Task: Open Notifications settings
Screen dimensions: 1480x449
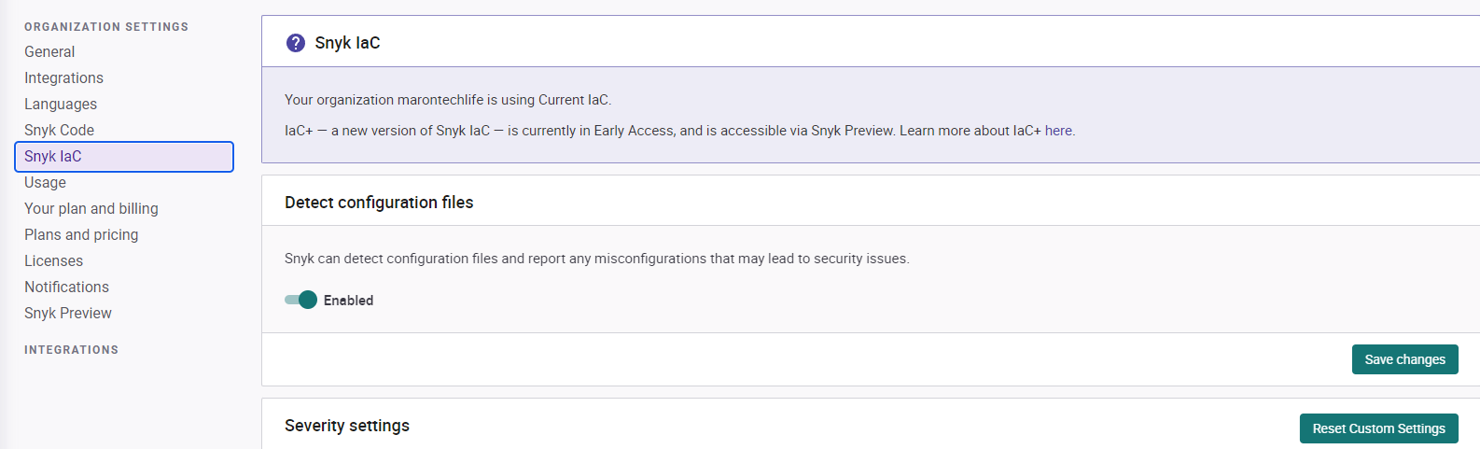Action: [66, 288]
